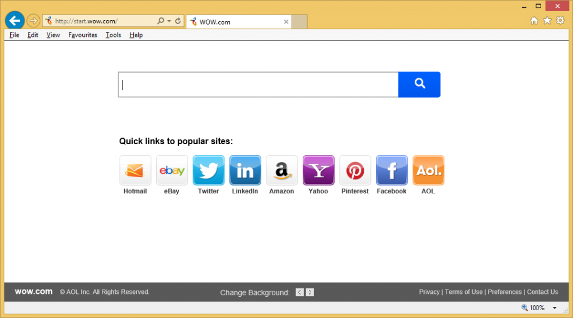Open the Favourites menu
Viewport: 573px width, 318px height.
[x=83, y=35]
